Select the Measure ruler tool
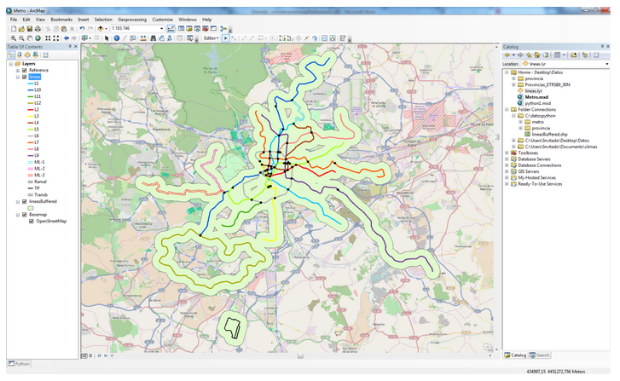 143,38
